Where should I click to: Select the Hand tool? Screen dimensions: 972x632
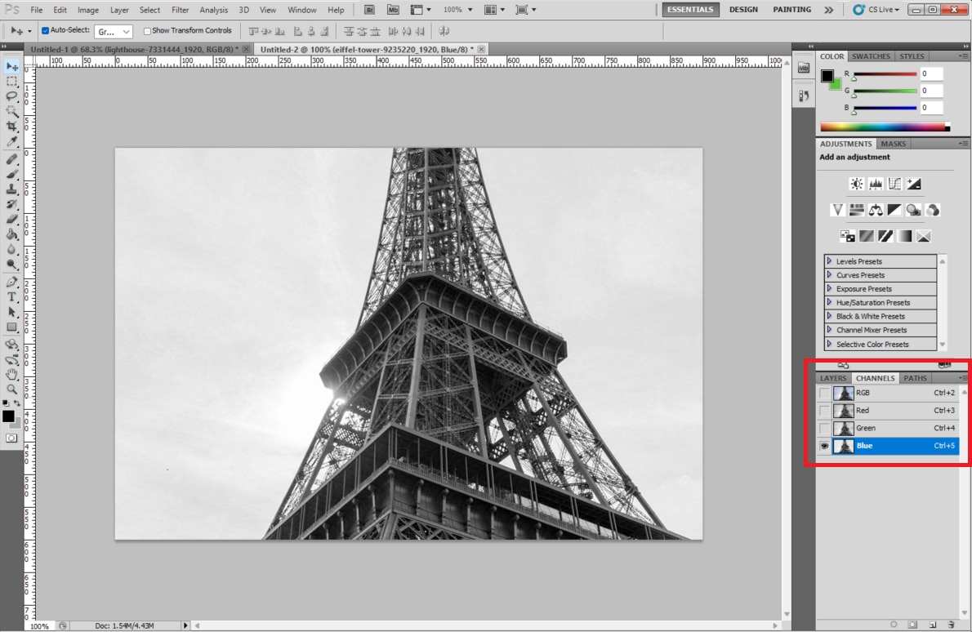11,374
